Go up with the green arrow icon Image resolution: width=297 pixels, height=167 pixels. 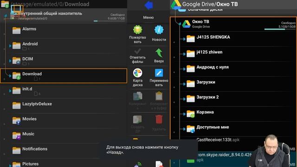[x=159, y=53]
